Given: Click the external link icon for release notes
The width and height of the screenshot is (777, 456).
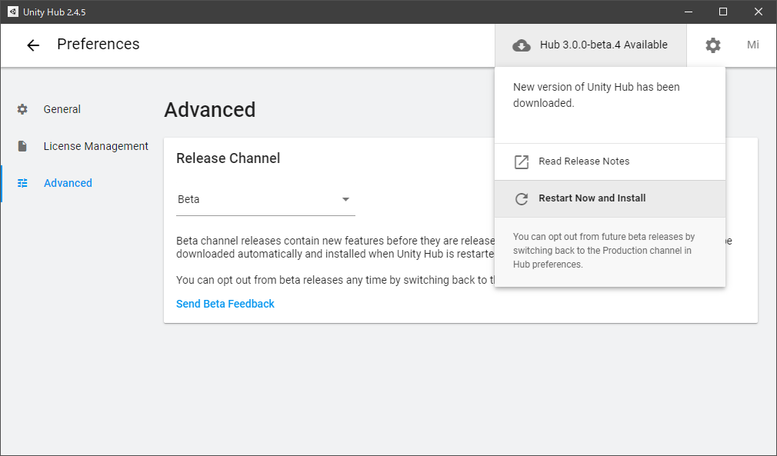Looking at the screenshot, I should (x=522, y=162).
